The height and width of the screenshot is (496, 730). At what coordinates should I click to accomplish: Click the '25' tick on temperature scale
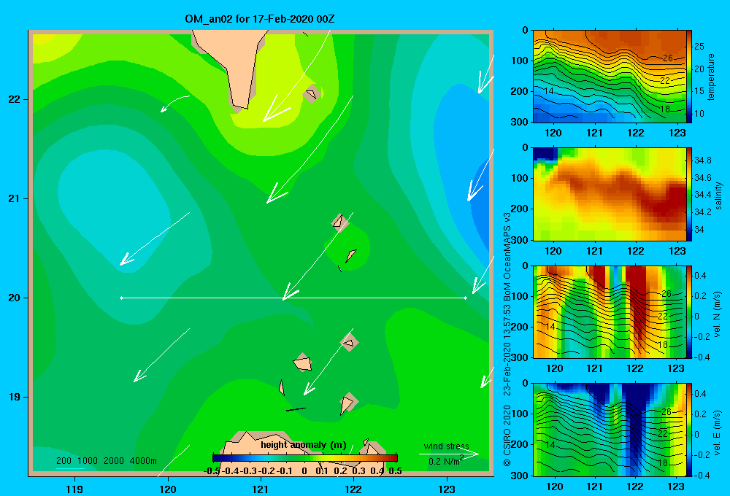(699, 47)
